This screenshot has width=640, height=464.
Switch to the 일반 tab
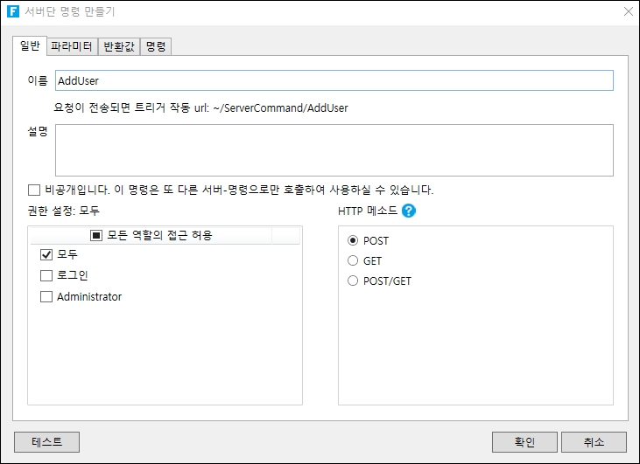point(30,45)
